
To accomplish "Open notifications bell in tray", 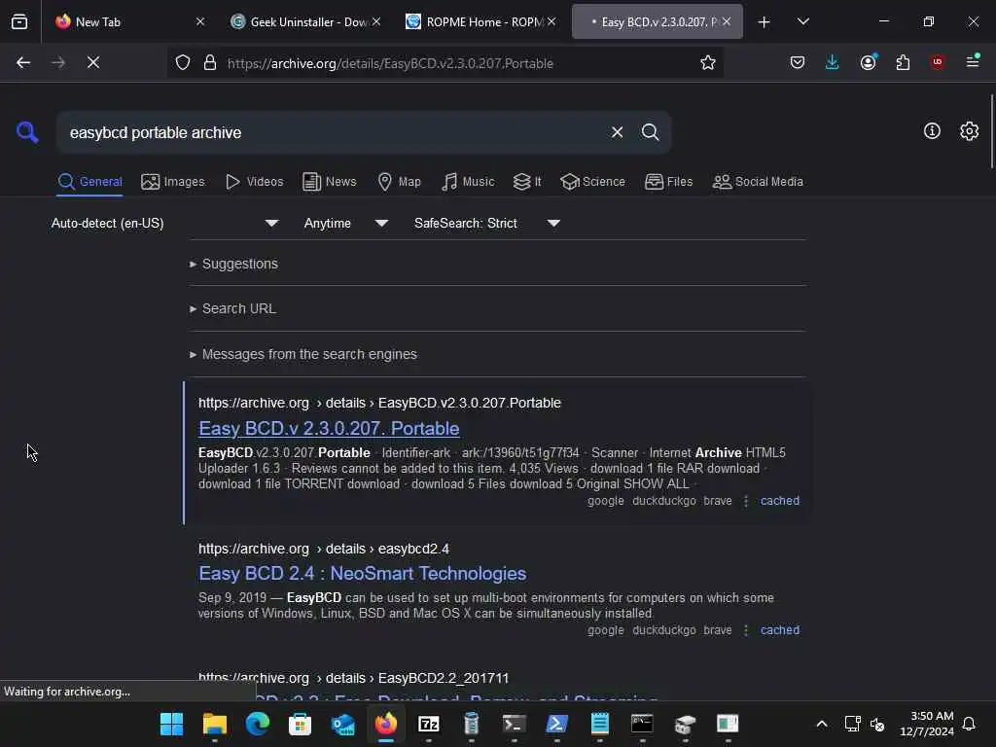I will pyautogui.click(x=969, y=724).
